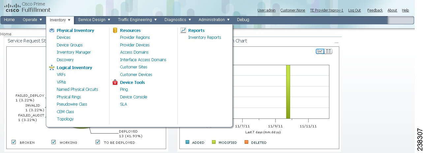This screenshot has width=423, height=153.
Task: Open the Feedback link
Action: 375,10
